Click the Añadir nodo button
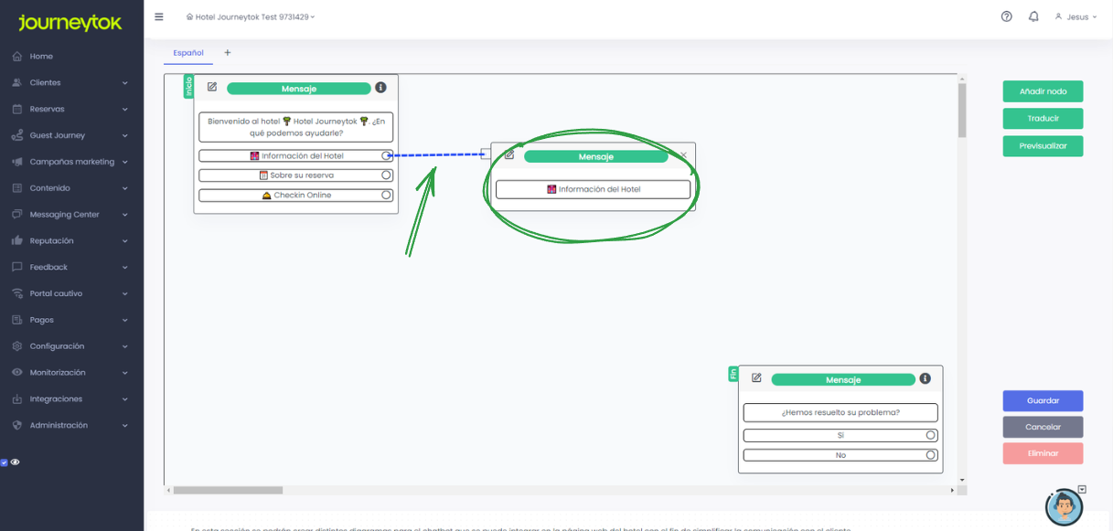Viewport: 1113px width, 531px height. click(x=1043, y=91)
